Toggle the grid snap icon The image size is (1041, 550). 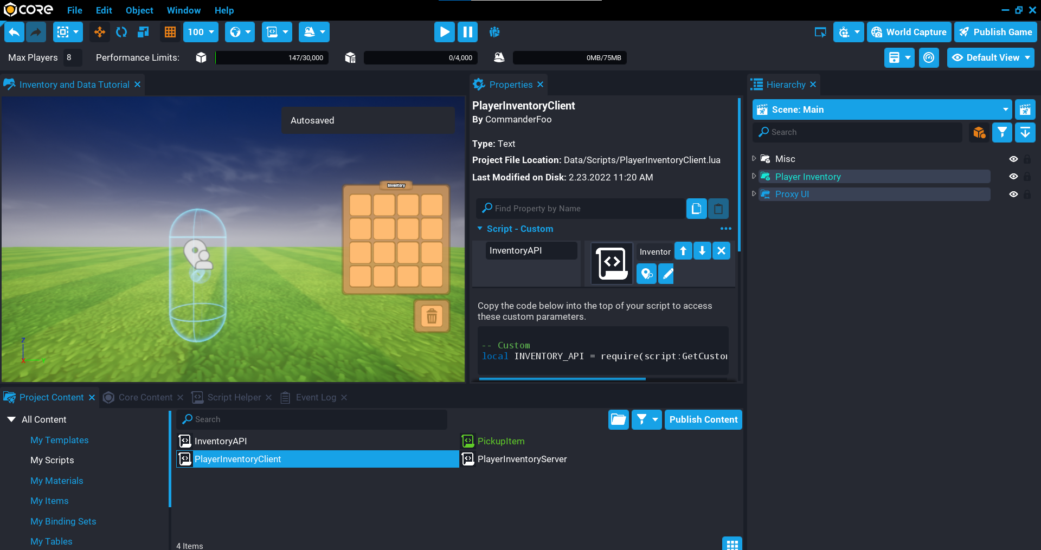(170, 32)
